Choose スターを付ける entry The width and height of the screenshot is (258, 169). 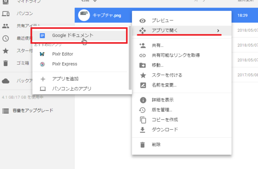click(167, 75)
